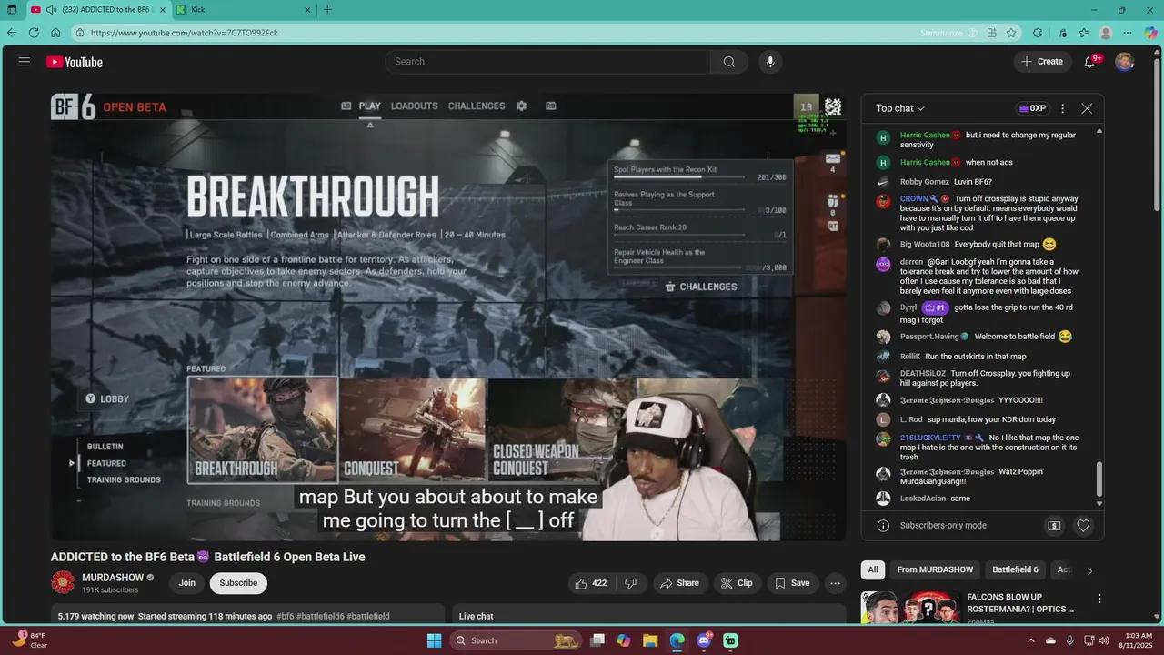Like the video with thumbs up
Viewport: 1164px width, 655px height.
coord(590,583)
